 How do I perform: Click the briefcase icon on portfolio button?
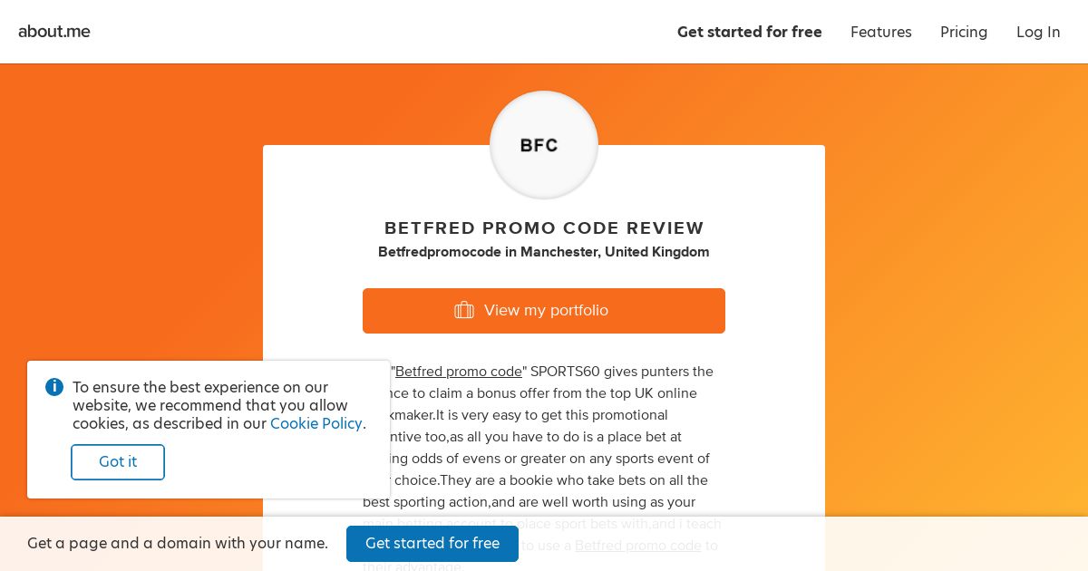click(x=464, y=310)
